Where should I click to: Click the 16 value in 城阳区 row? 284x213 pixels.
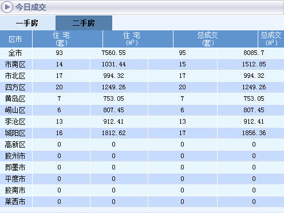pyautogui.click(x=59, y=133)
